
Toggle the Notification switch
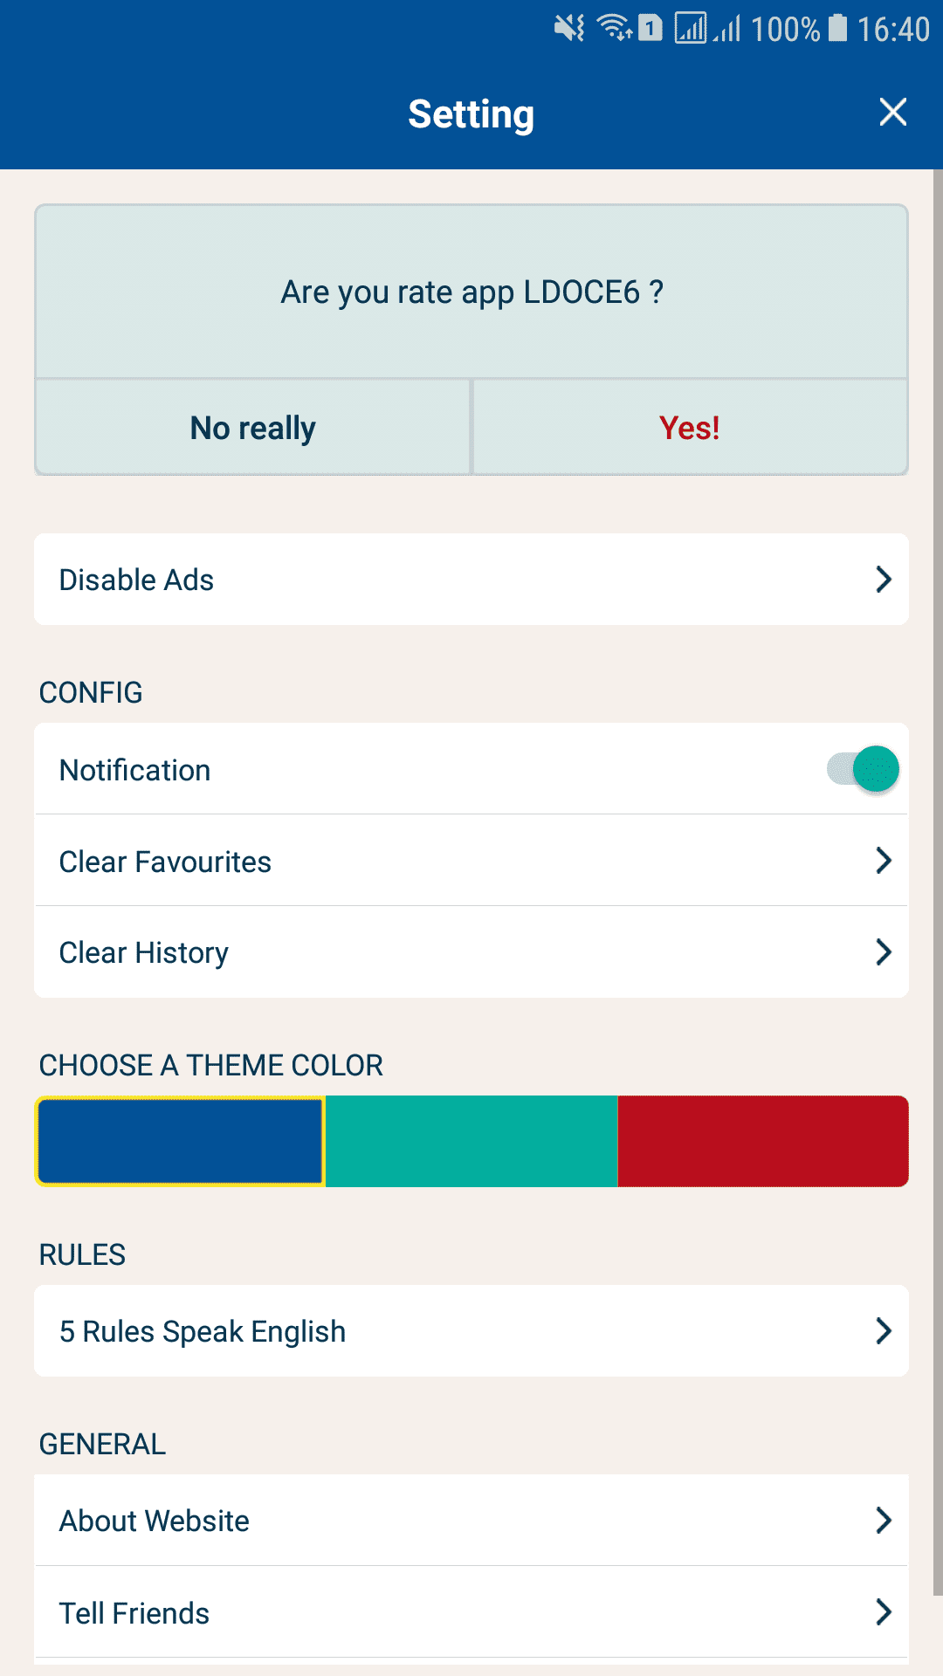click(x=864, y=770)
